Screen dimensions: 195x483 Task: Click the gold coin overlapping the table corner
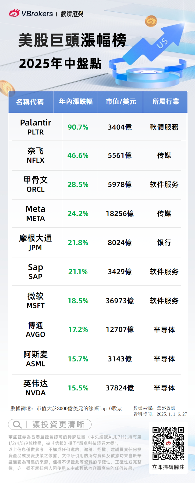[x=6, y=88]
